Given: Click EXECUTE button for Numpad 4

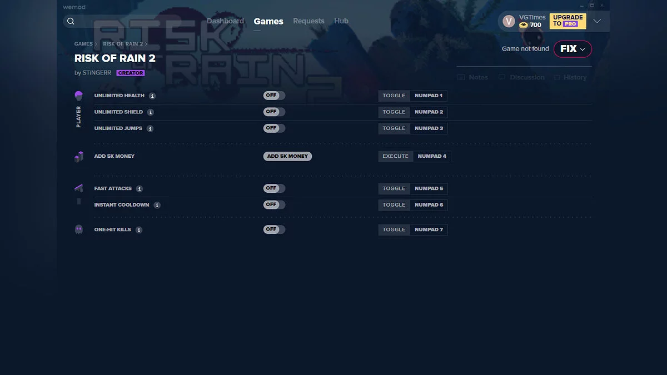Looking at the screenshot, I should click(396, 157).
